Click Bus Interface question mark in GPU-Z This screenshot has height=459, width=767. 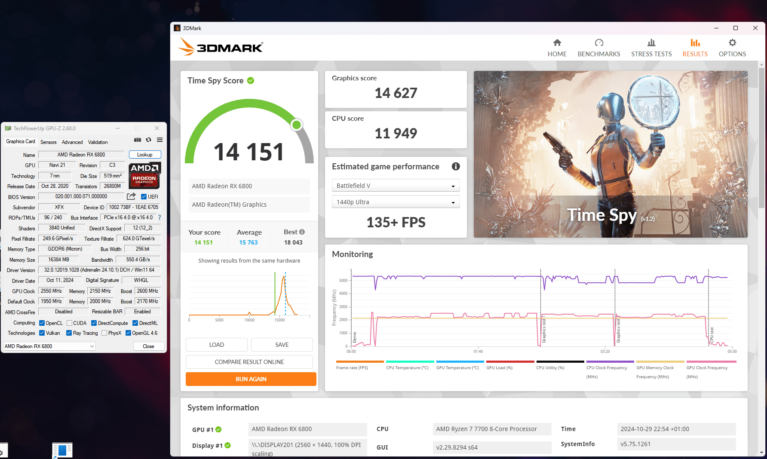coord(160,217)
